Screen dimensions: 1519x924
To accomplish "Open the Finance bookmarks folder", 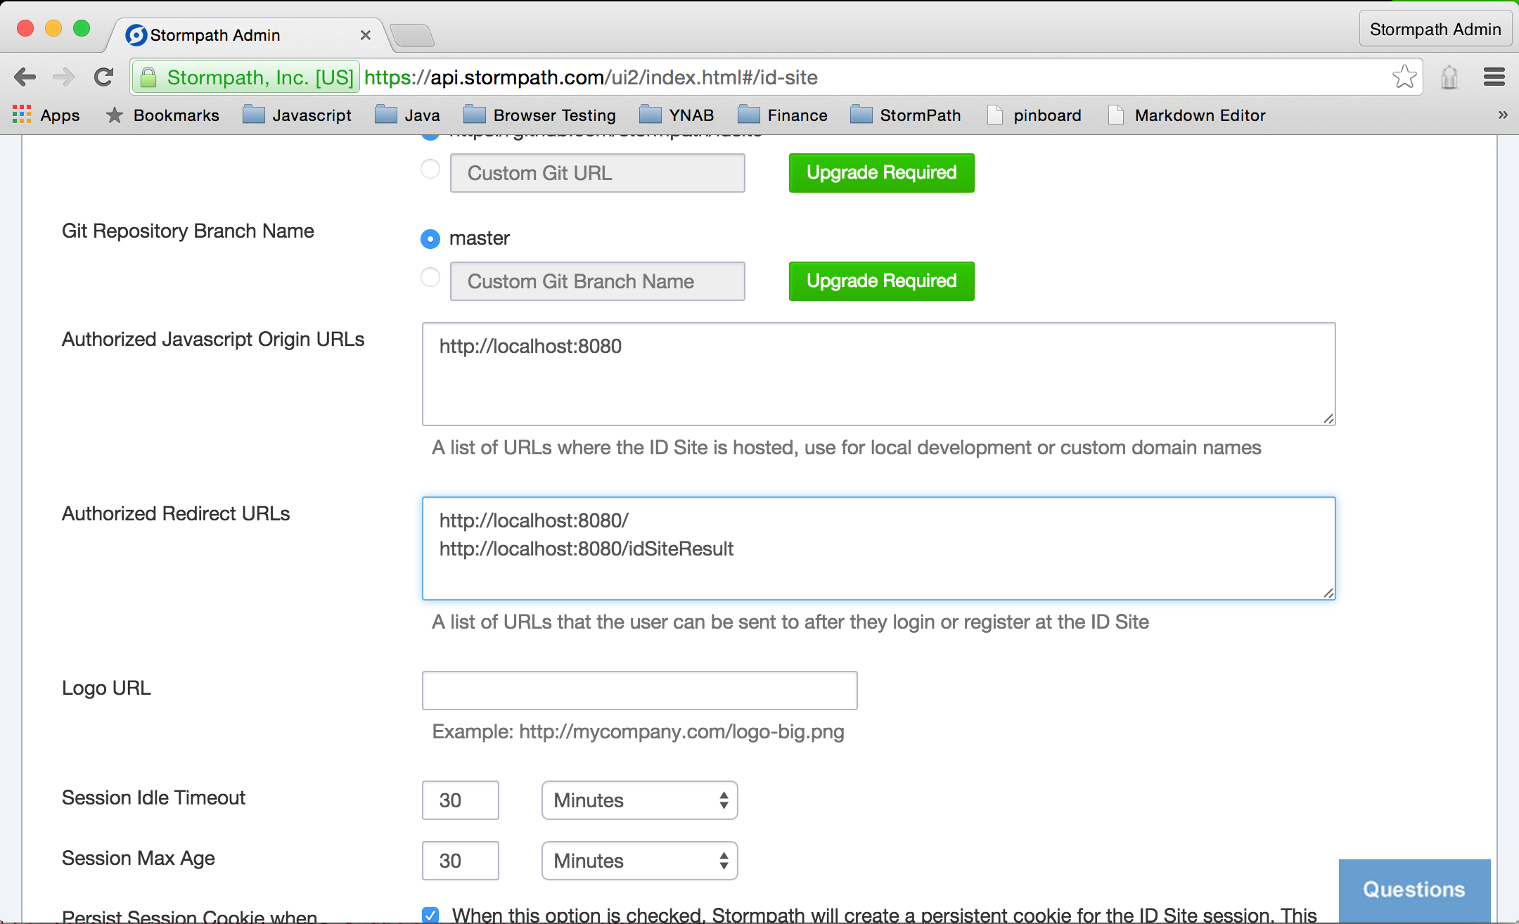I will click(x=783, y=115).
